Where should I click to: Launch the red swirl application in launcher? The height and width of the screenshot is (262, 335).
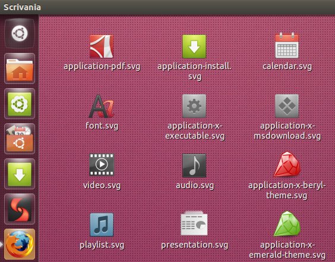(x=20, y=209)
